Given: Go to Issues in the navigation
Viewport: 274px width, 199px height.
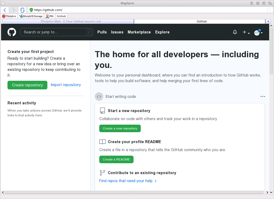Looking at the screenshot, I should click(x=117, y=32).
